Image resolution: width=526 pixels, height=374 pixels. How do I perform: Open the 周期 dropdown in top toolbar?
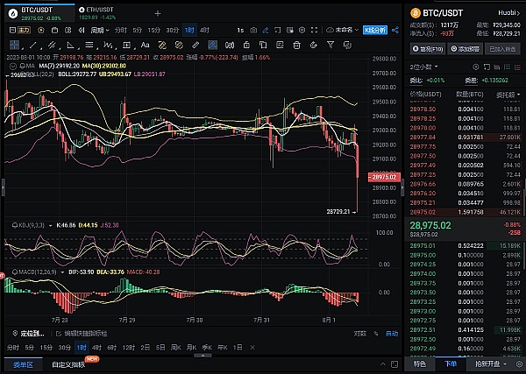click(97, 30)
